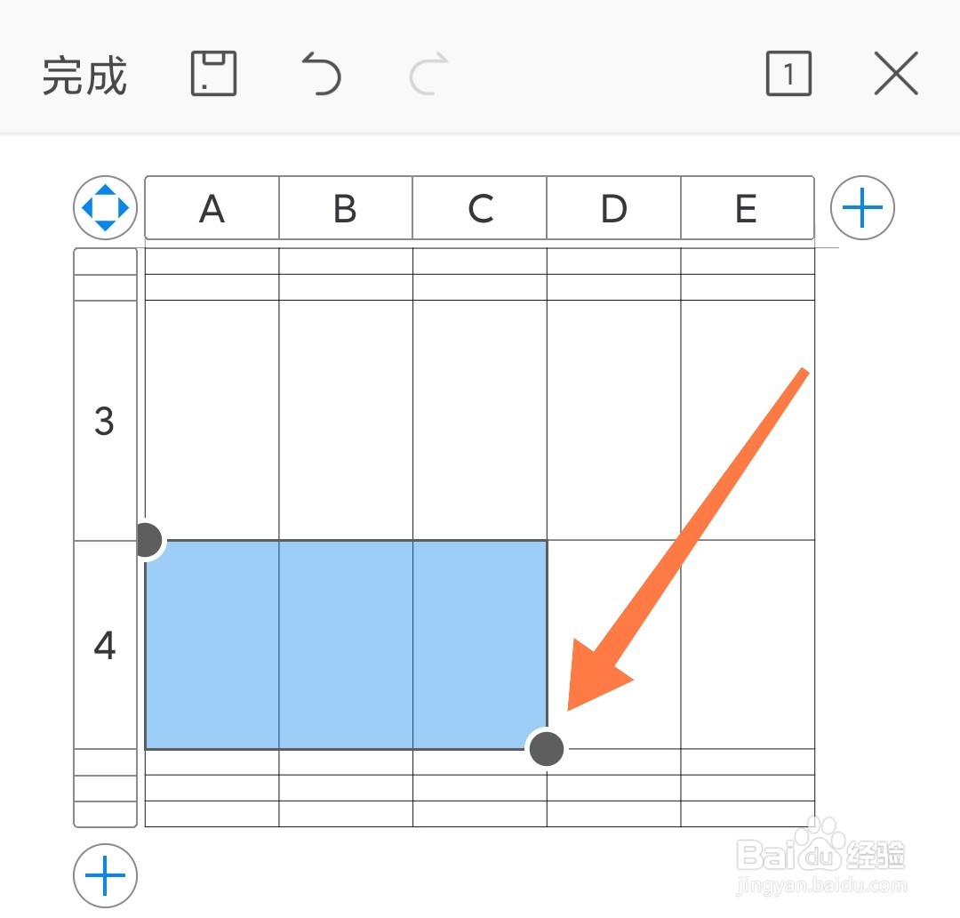Image resolution: width=960 pixels, height=918 pixels.
Task: Select row 3 header
Action: point(105,421)
